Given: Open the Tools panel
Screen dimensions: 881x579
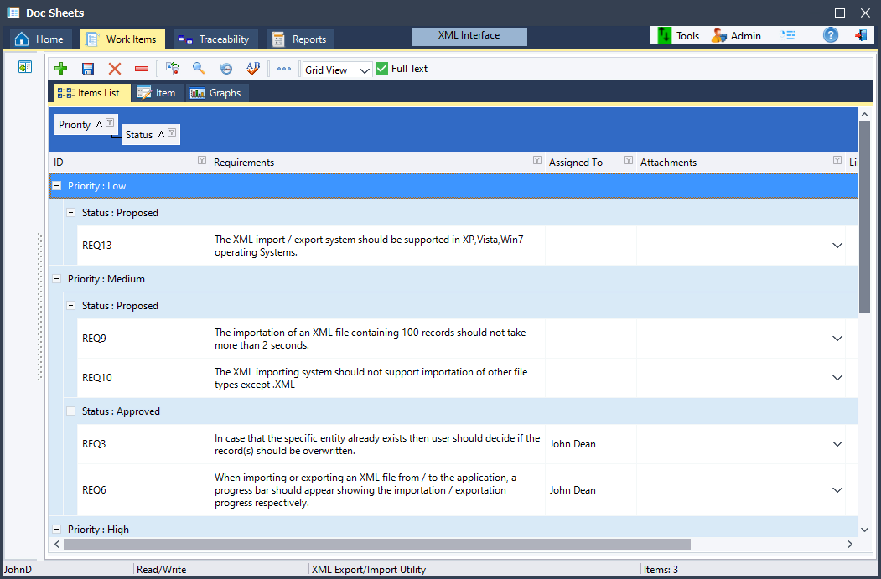Looking at the screenshot, I should [677, 34].
